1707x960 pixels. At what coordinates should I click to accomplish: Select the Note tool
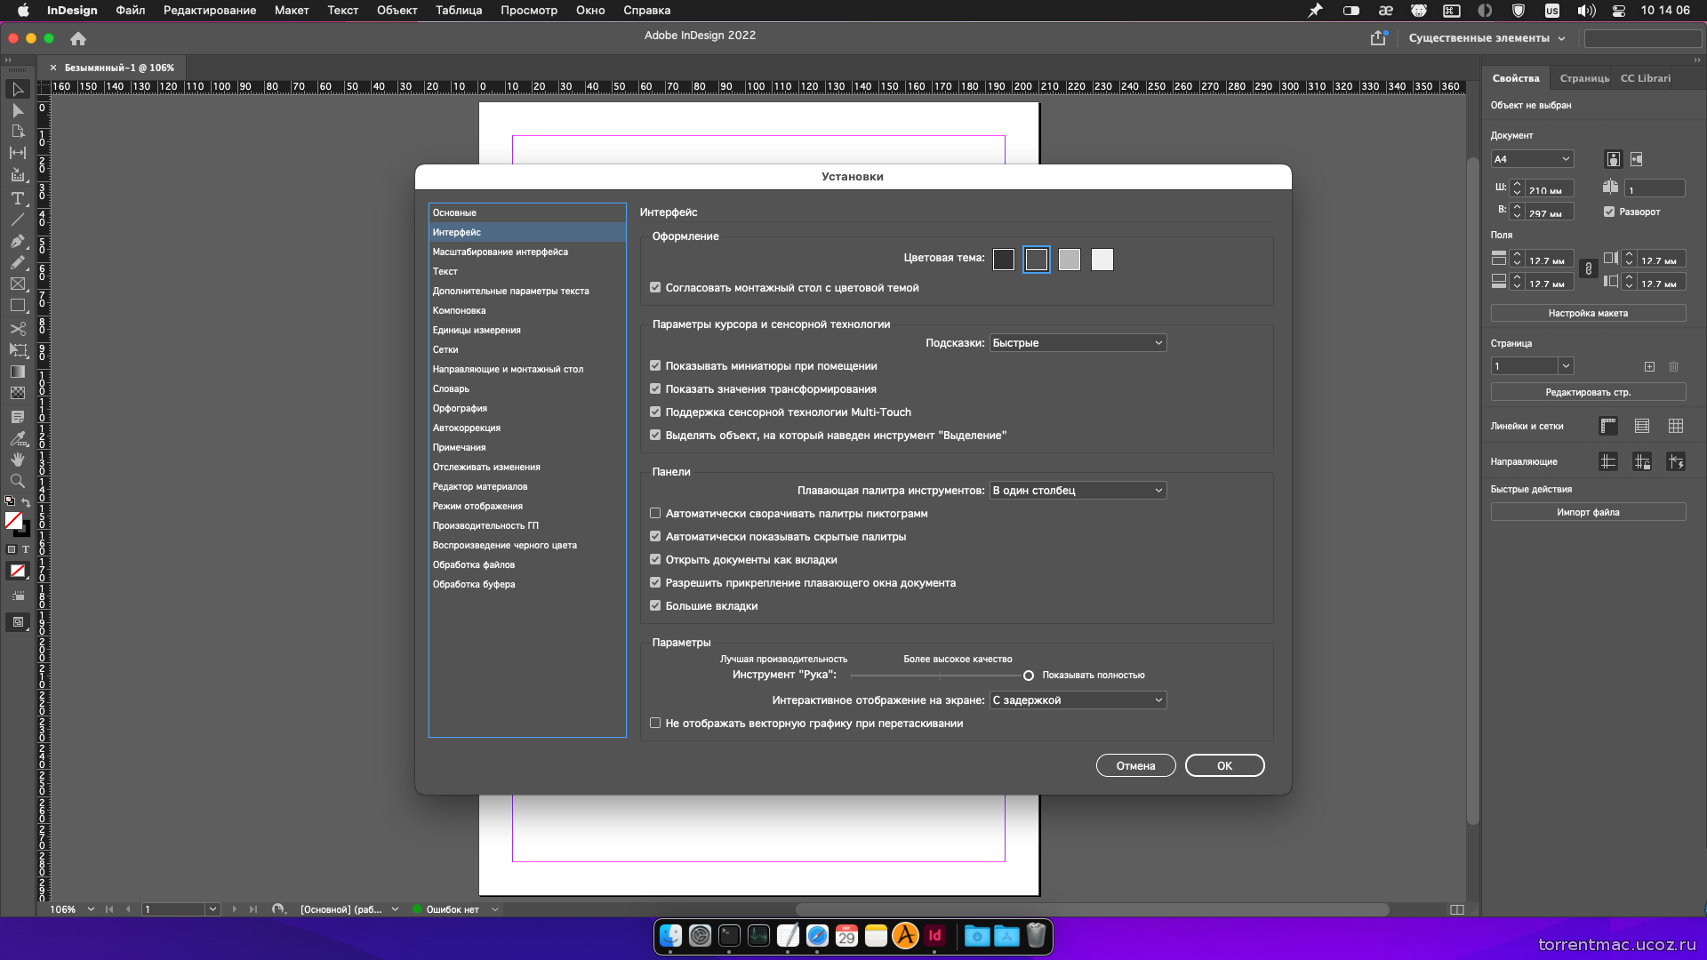18,416
